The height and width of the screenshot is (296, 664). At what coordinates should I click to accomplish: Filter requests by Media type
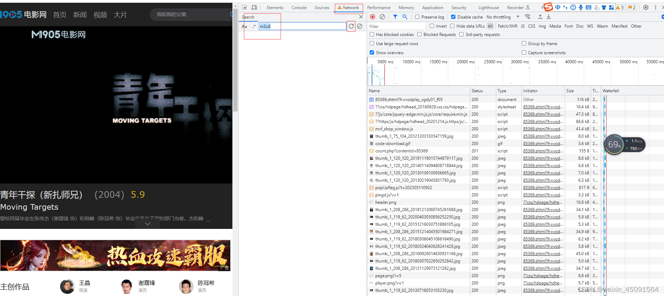click(x=555, y=26)
